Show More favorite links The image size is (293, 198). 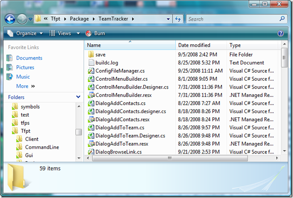[x=25, y=86]
